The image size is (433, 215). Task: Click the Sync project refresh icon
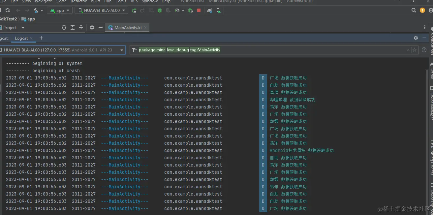tap(8, 11)
